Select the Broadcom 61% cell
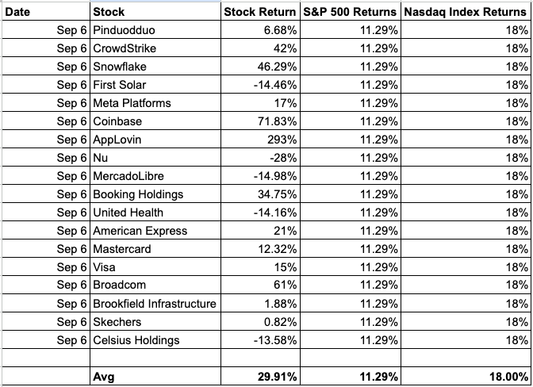This screenshot has width=533, height=387. pos(260,285)
